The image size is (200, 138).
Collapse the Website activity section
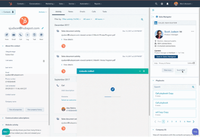(x=3, y=125)
